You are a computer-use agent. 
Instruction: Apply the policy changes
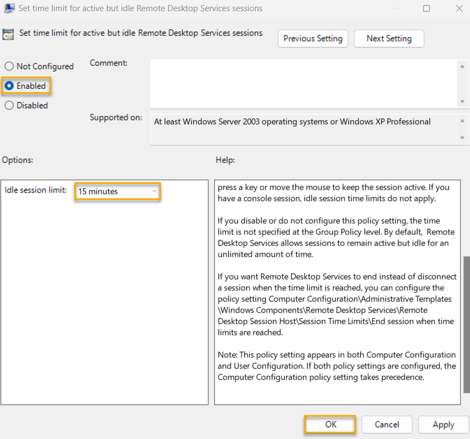[x=443, y=424]
